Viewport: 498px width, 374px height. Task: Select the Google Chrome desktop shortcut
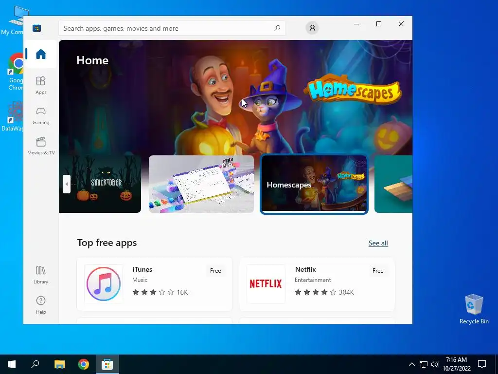coord(15,72)
